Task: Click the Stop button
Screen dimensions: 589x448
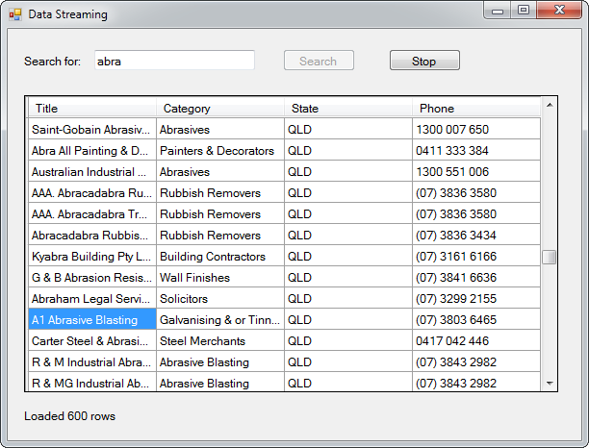Action: pyautogui.click(x=424, y=61)
